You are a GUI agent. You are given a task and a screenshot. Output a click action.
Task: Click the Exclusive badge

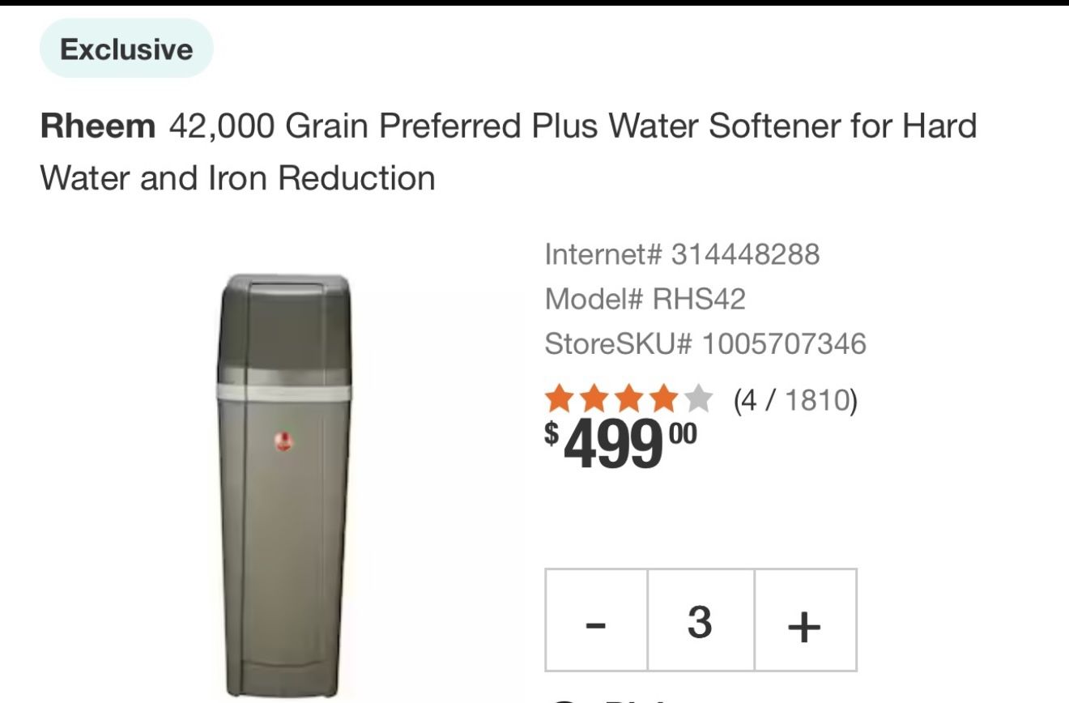[126, 48]
